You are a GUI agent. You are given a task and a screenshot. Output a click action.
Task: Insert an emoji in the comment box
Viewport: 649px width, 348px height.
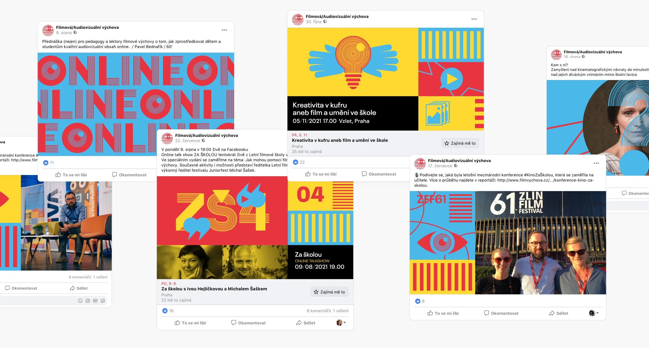[80, 301]
